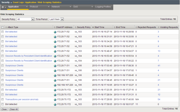This screenshot has height=112, width=180.
Task: Open the violating requests count 13 link
Action: coord(159,51)
